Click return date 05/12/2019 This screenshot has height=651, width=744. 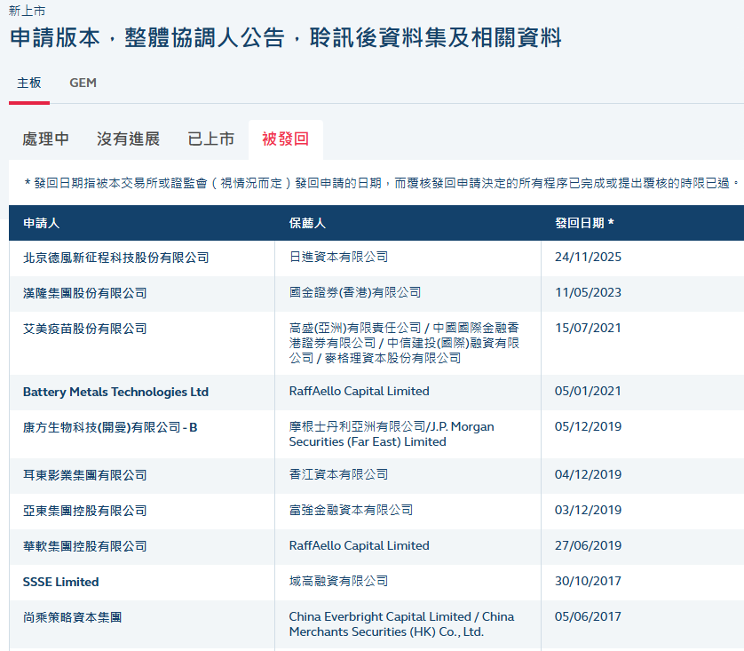pyautogui.click(x=588, y=426)
